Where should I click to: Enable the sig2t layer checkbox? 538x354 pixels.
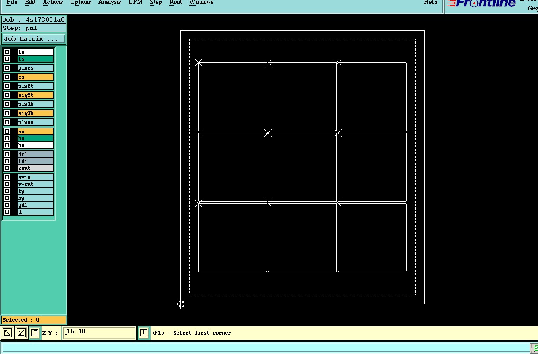click(x=7, y=95)
